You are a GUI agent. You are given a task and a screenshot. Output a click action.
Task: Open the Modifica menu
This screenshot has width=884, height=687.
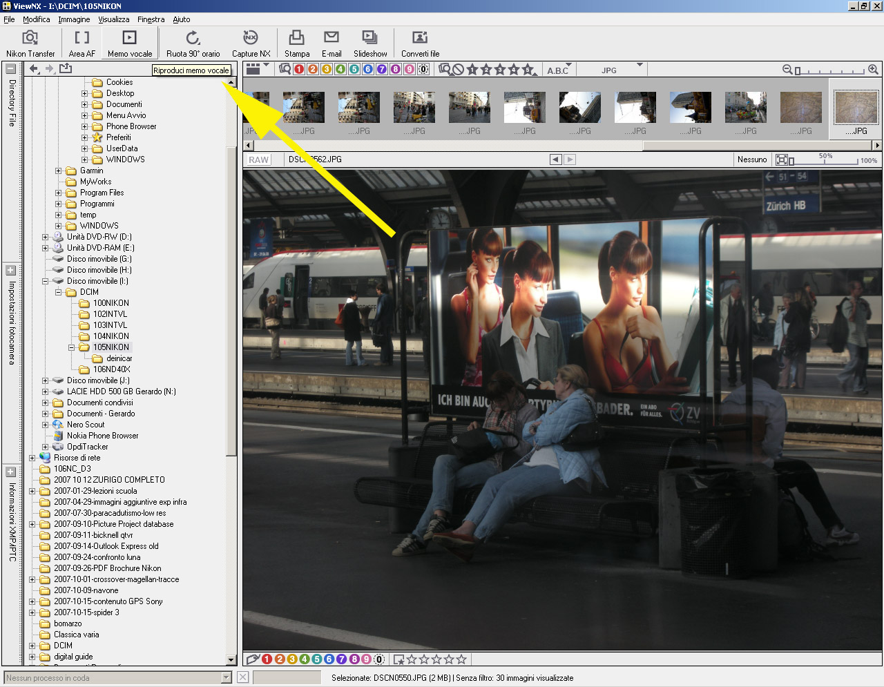point(37,19)
